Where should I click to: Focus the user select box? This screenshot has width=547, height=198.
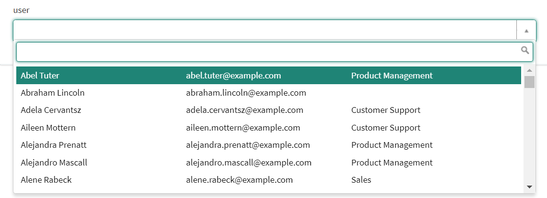[x=264, y=30]
